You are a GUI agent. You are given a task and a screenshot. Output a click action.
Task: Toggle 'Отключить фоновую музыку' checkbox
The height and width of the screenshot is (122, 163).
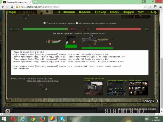[45, 23]
